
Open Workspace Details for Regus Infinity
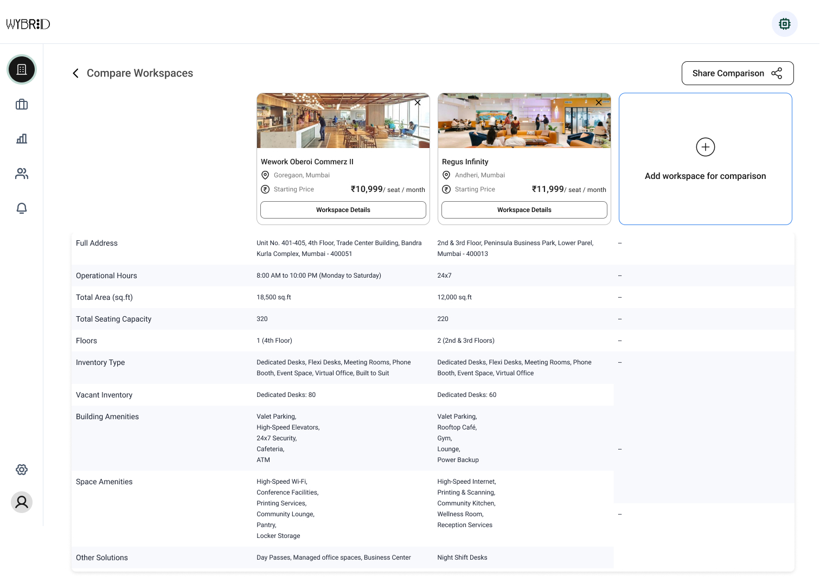coord(524,210)
